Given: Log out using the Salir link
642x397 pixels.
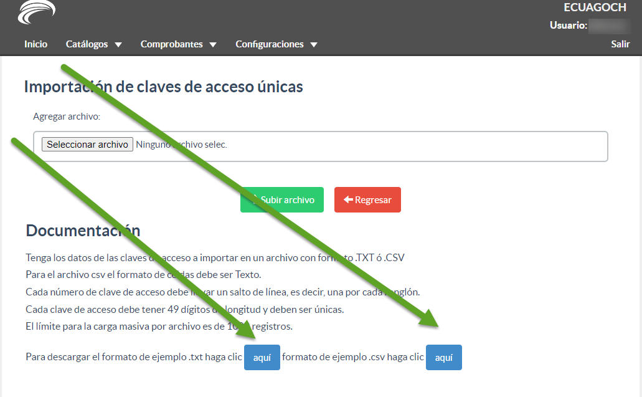Looking at the screenshot, I should click(x=620, y=44).
